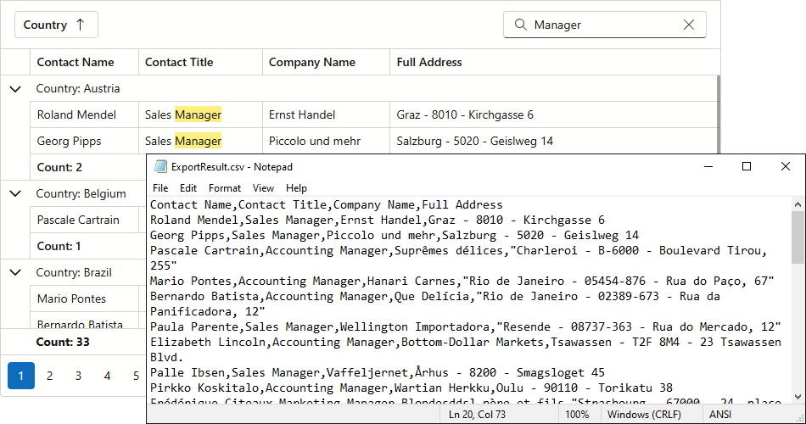Click Georg Pipps' Sales Manager cell
The height and width of the screenshot is (424, 806).
[x=200, y=141]
